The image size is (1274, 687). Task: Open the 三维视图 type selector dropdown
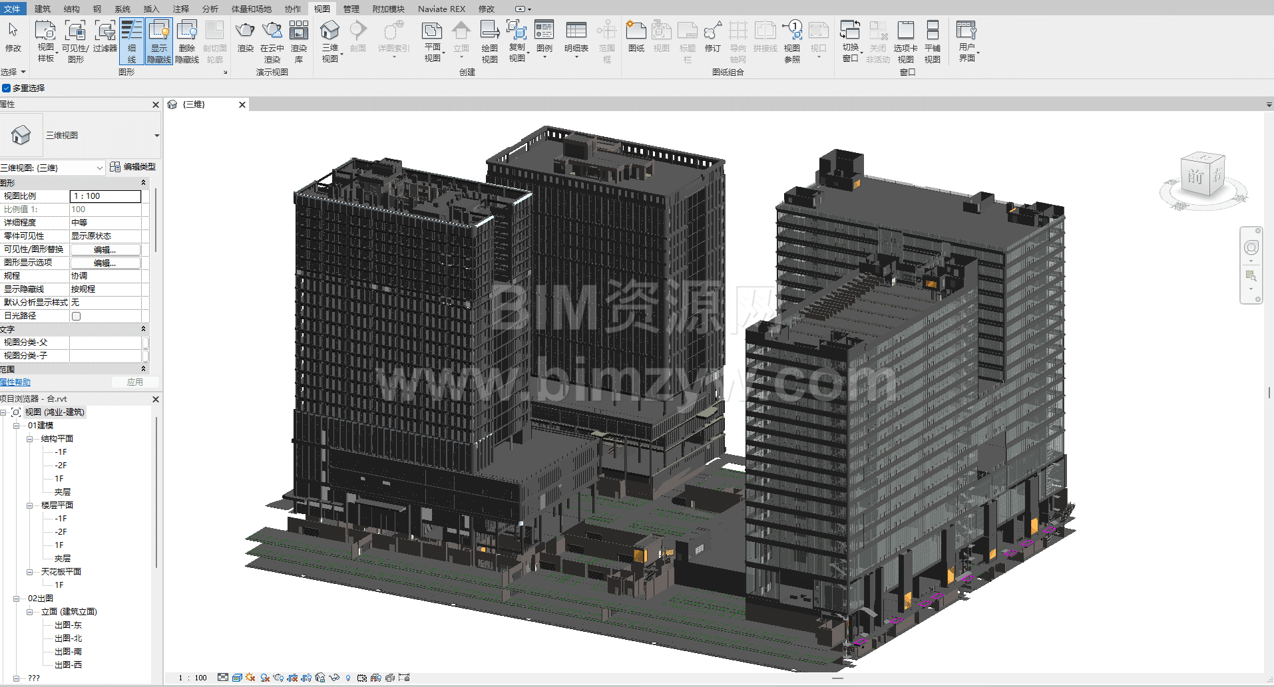pyautogui.click(x=156, y=136)
